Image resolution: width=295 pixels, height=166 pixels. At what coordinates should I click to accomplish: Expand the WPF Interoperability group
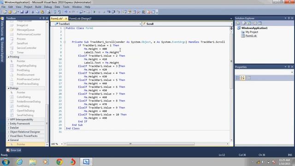[8, 119]
